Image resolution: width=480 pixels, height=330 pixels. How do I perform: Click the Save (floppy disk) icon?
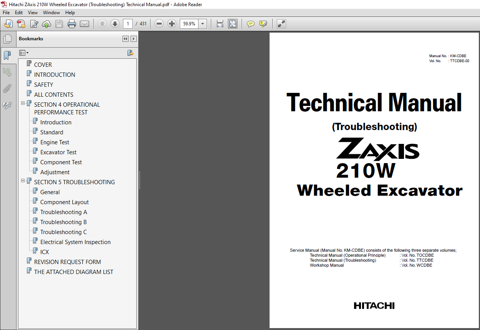coord(59,24)
